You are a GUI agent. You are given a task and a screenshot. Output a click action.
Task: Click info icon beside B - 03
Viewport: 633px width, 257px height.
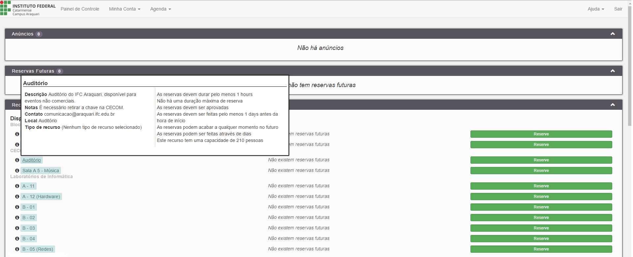(17, 228)
